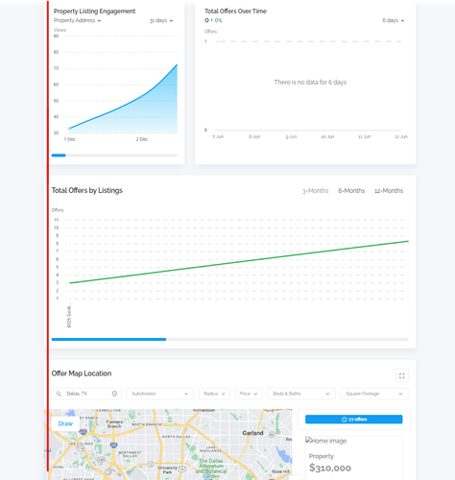
Task: Click the Property Listing Engagement scrollbar
Action: (x=114, y=156)
